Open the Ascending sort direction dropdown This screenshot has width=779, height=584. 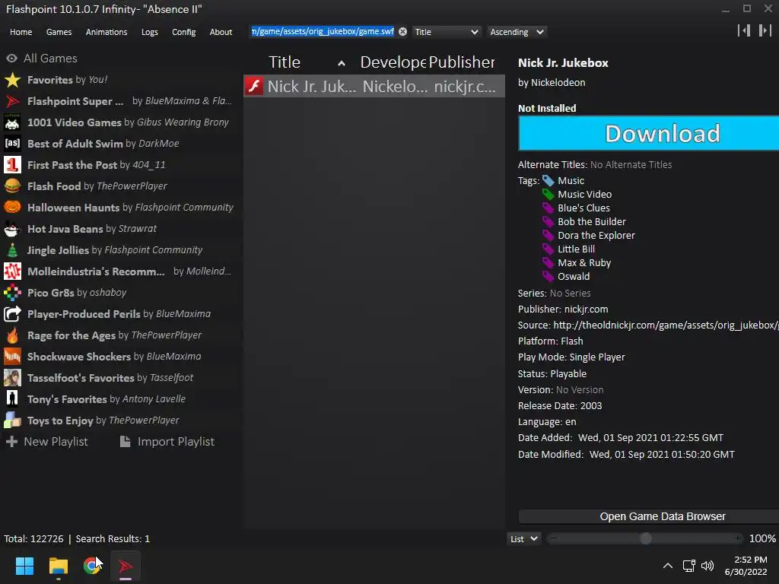click(517, 32)
